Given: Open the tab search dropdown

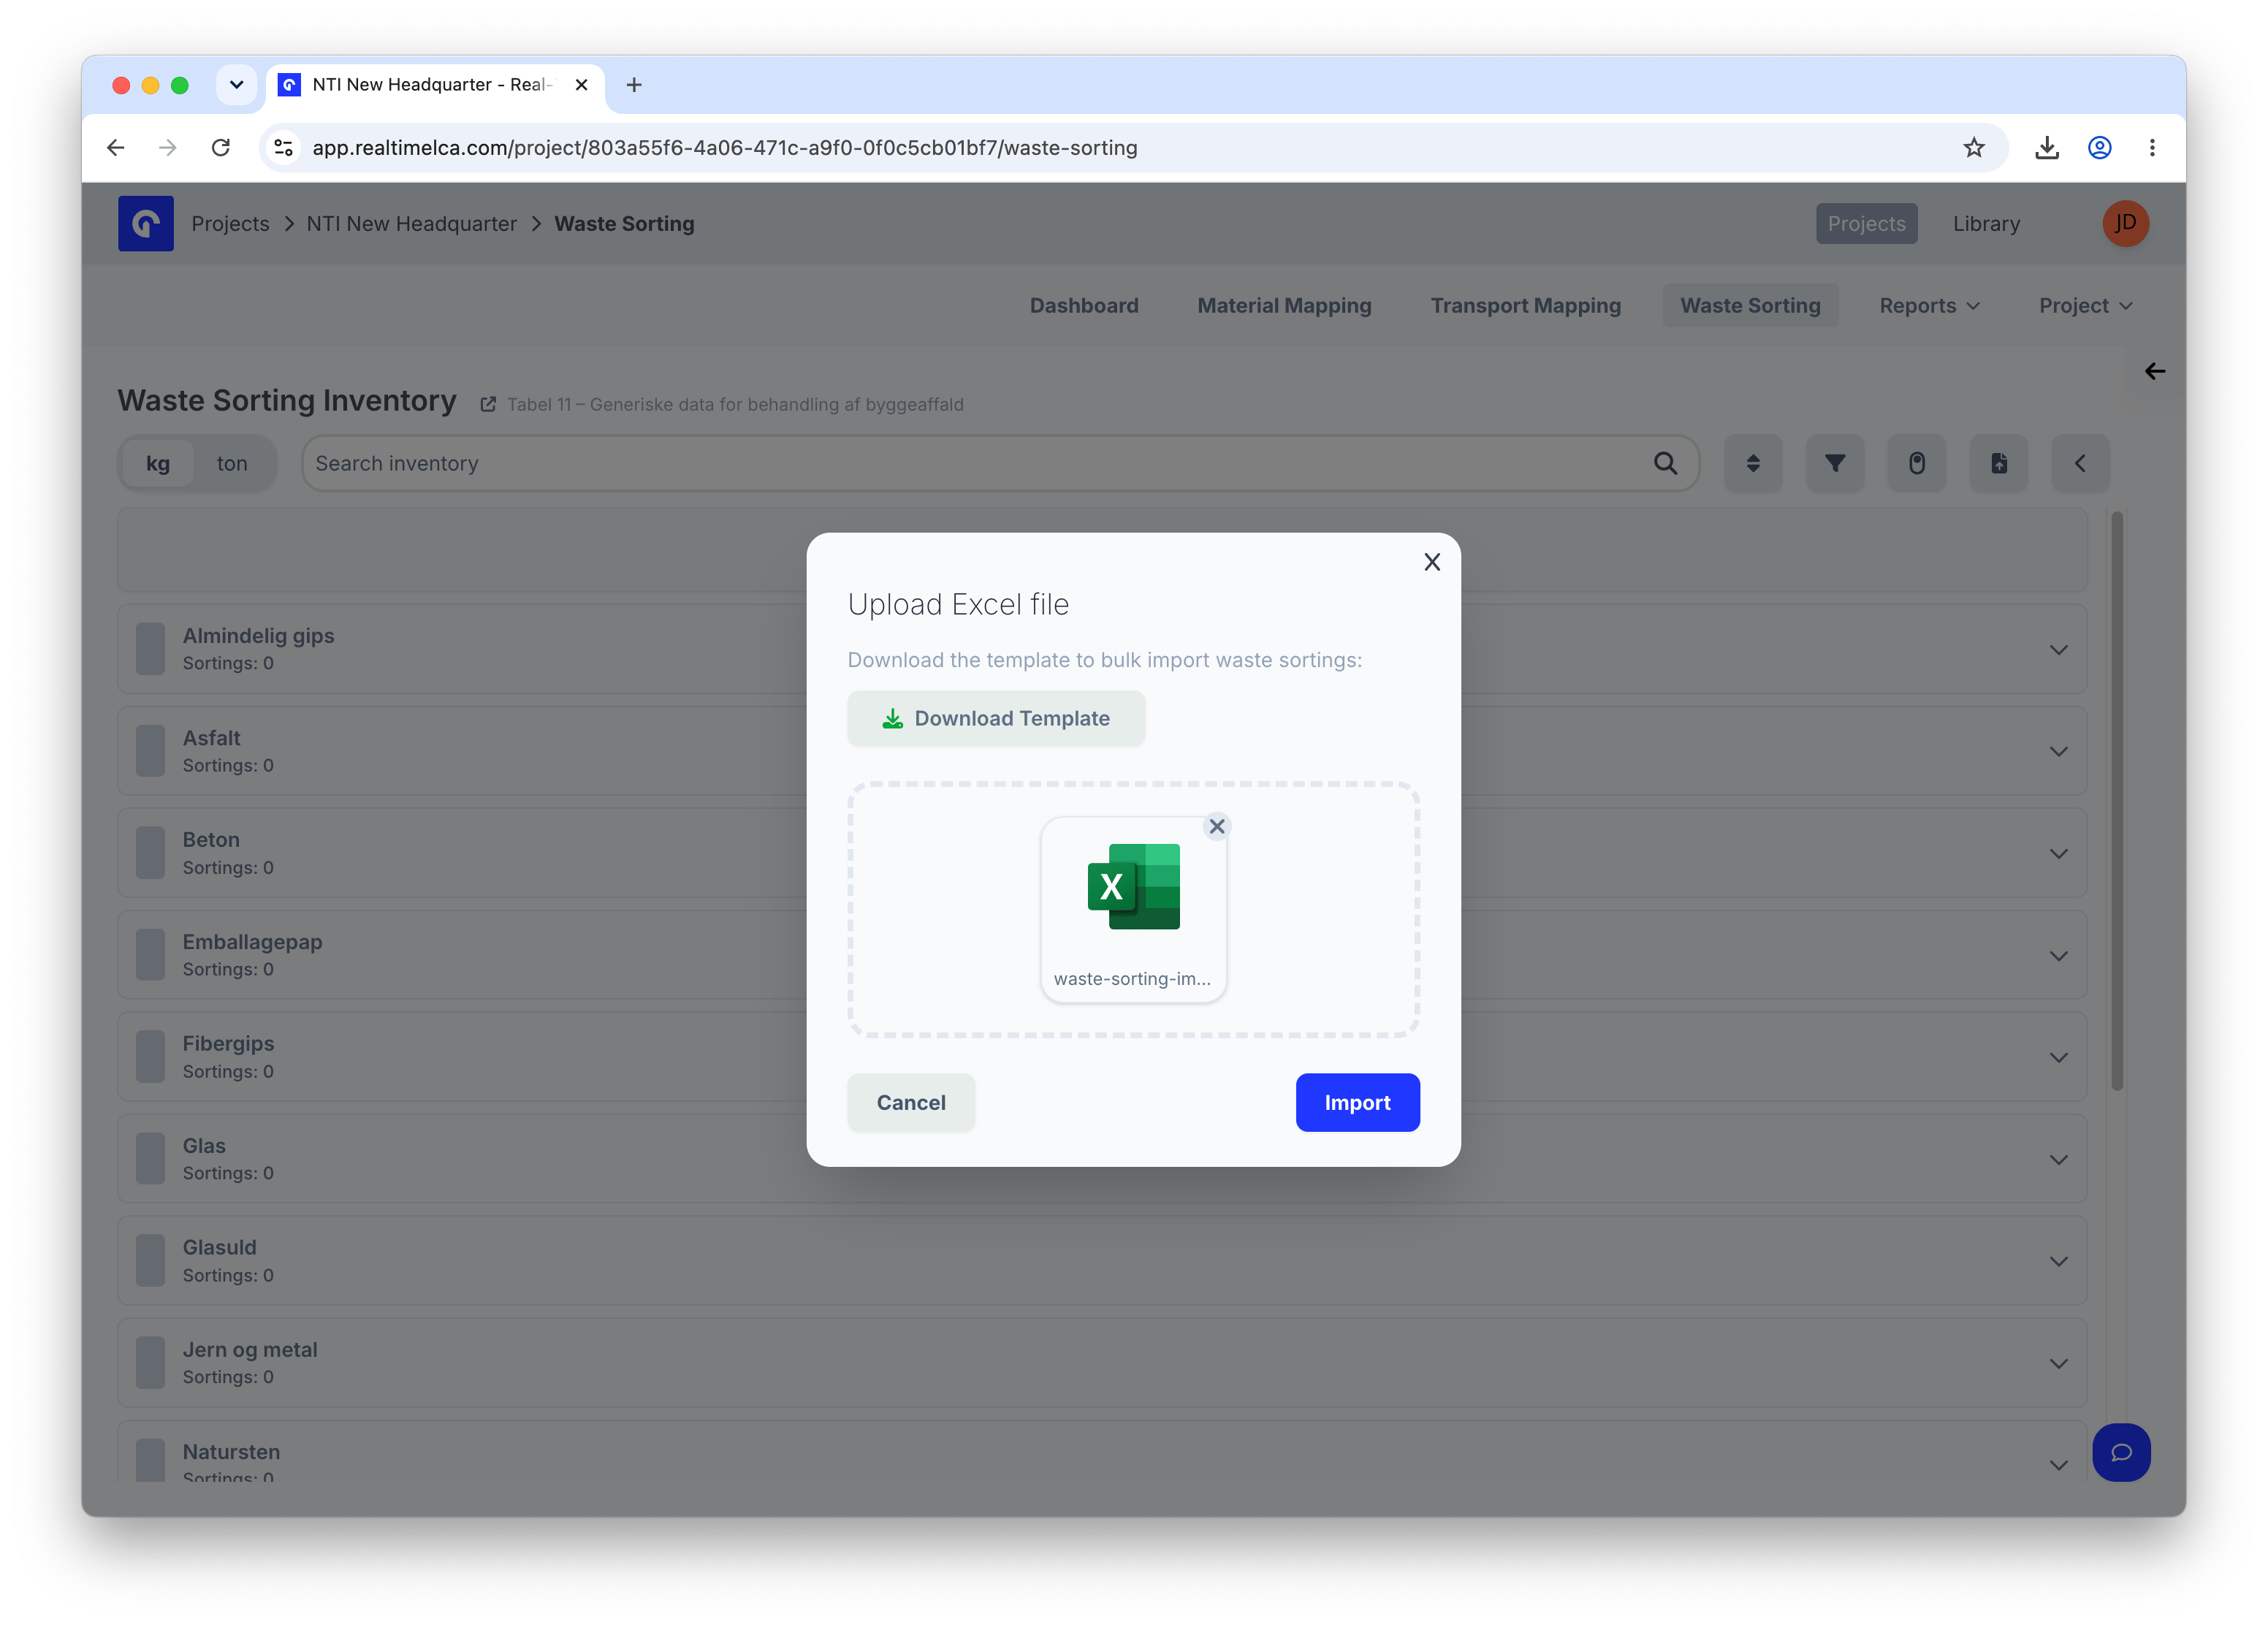Looking at the screenshot, I should (236, 85).
